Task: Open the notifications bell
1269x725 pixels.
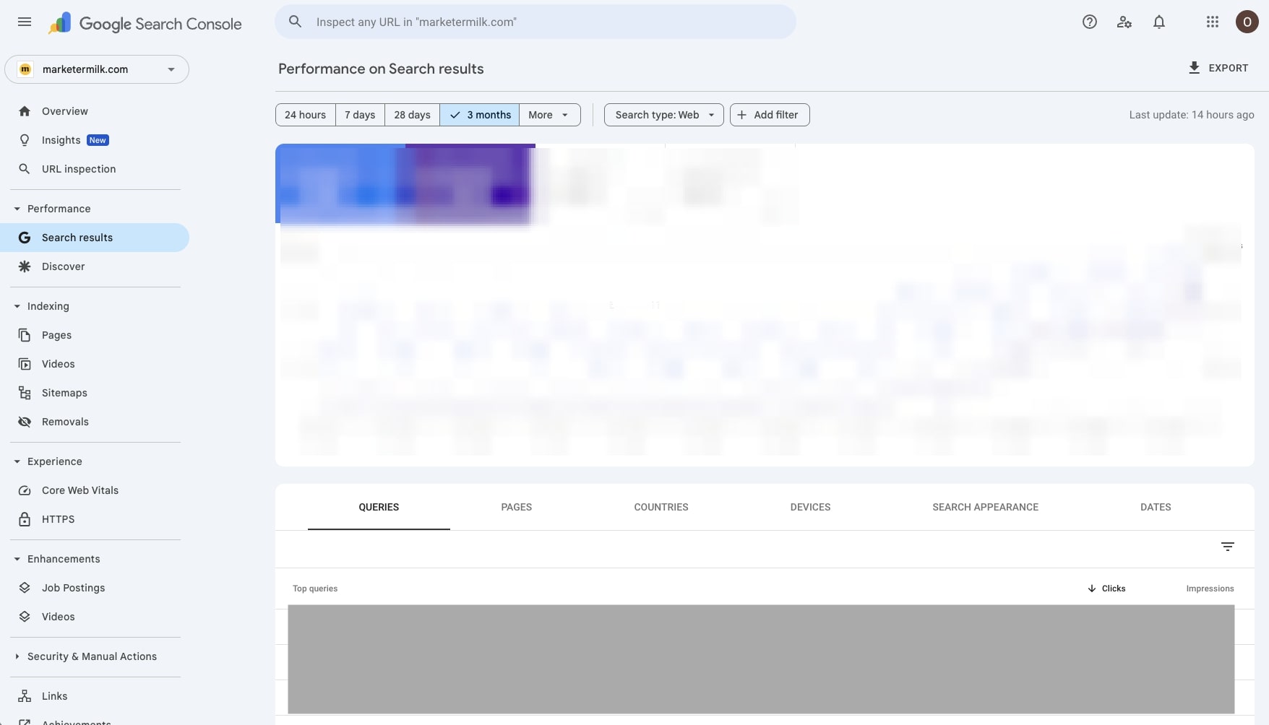Action: click(x=1159, y=22)
